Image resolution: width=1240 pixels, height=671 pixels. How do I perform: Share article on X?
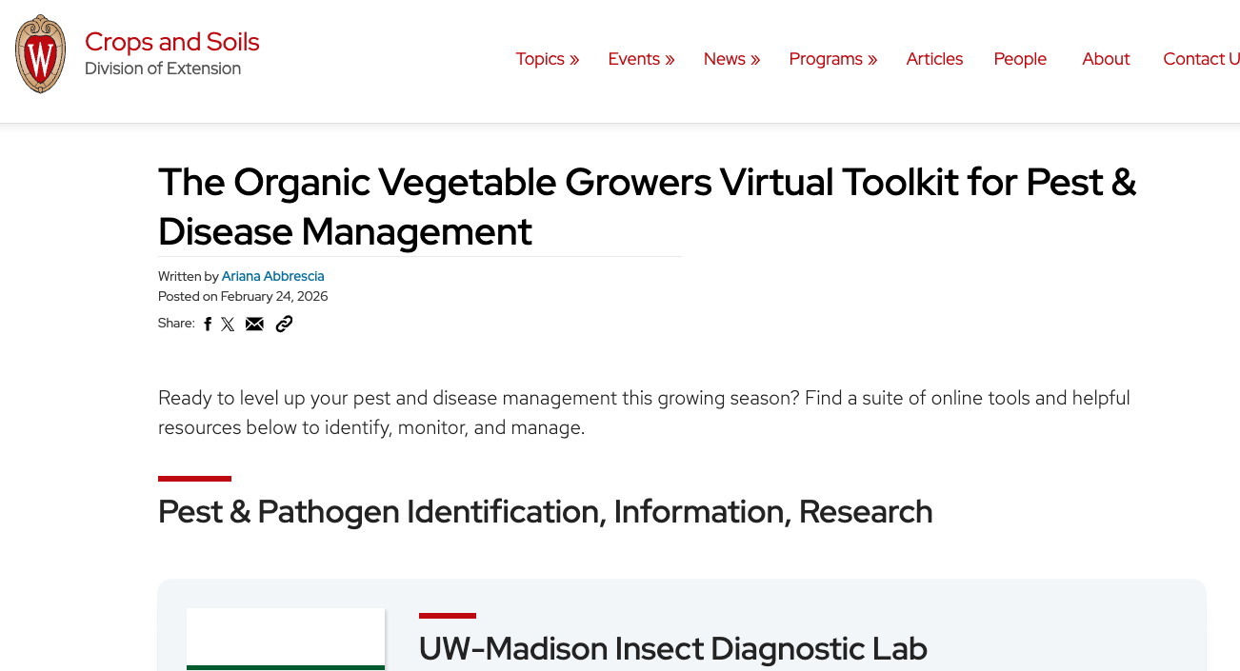[x=228, y=325]
